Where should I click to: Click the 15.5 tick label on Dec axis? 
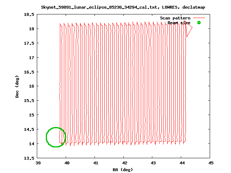point(29,101)
